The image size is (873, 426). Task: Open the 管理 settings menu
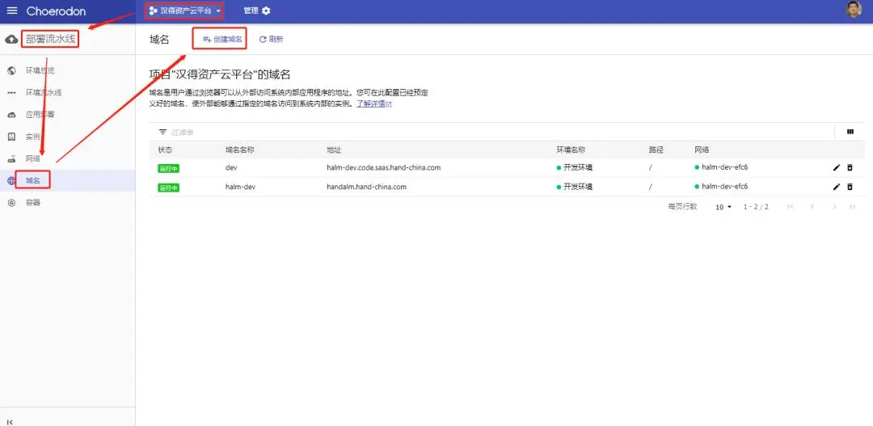(x=257, y=11)
